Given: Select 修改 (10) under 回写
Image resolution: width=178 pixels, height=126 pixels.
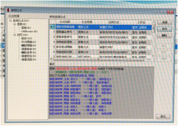Looking at the screenshot, I should 26,38.
